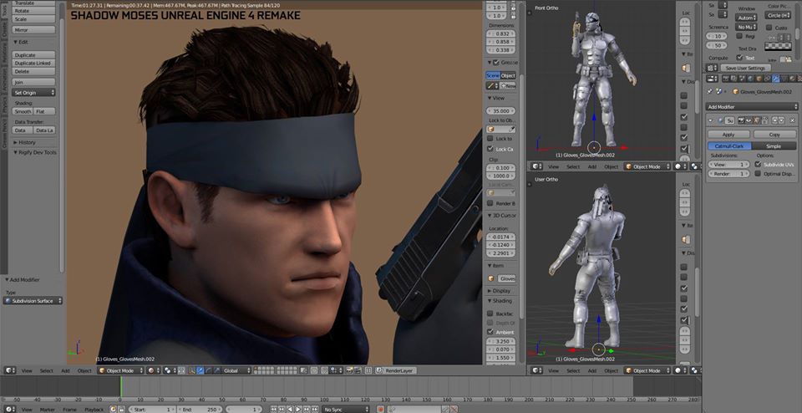Toggle Subdivide UVs checkbox
Viewport: 802px width, 413px height.
pos(758,164)
